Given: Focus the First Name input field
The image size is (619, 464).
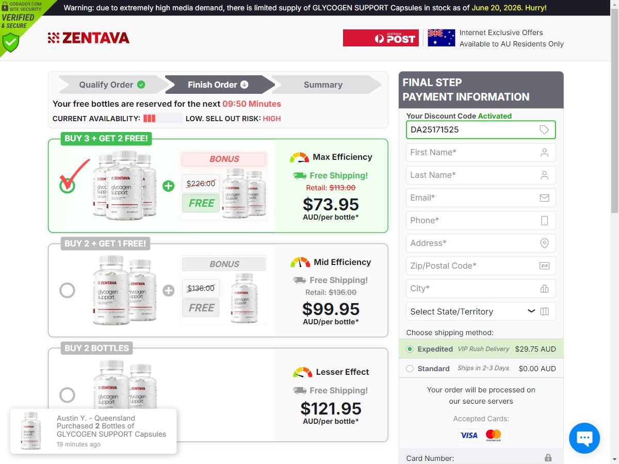Looking at the screenshot, I should (x=481, y=153).
